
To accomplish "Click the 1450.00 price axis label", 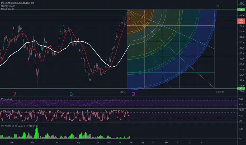I will pyautogui.click(x=242, y=48).
